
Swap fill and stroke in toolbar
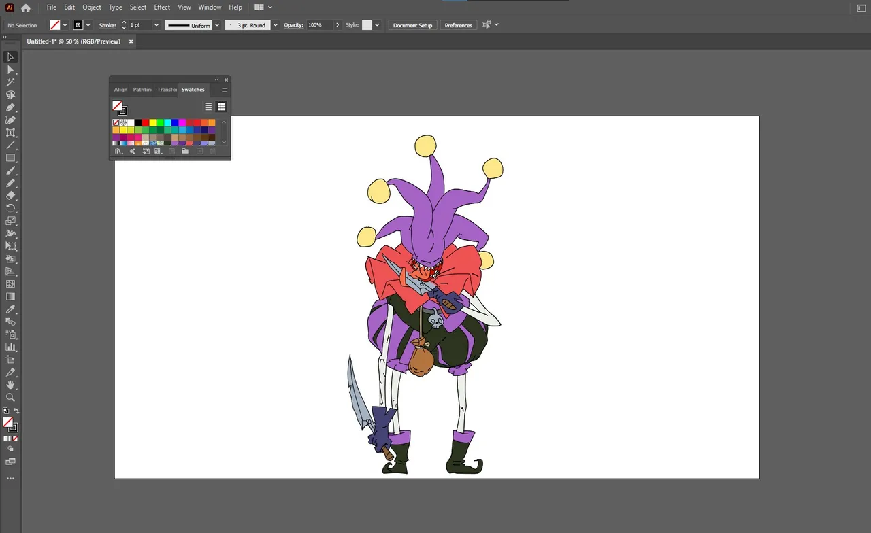(16, 411)
